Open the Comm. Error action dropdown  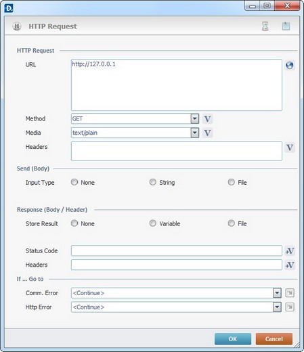[x=277, y=293]
